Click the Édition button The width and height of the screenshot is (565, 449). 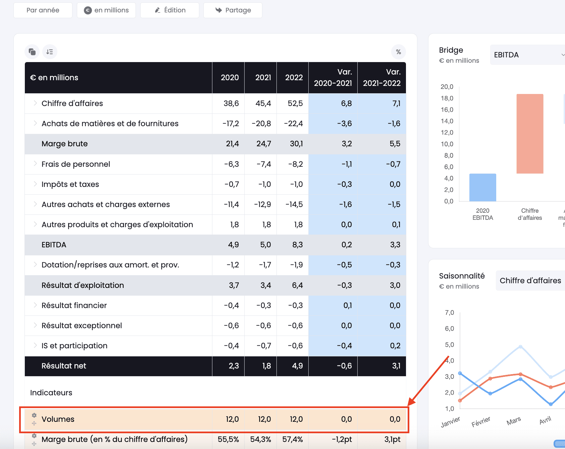click(x=170, y=10)
